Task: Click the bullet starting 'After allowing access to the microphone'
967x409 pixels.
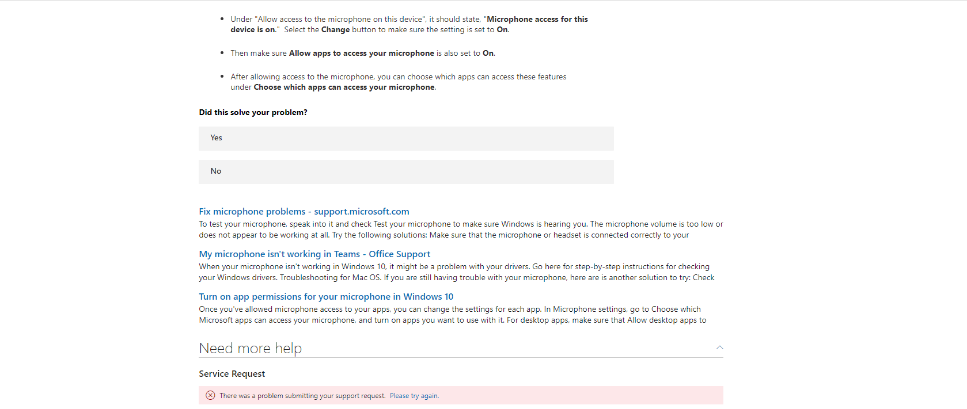Action: [399, 82]
